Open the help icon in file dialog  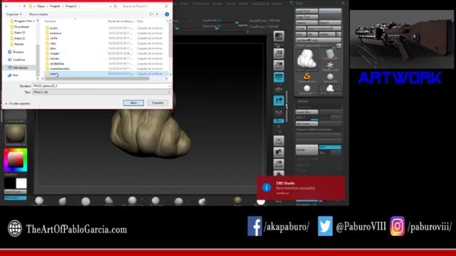167,14
